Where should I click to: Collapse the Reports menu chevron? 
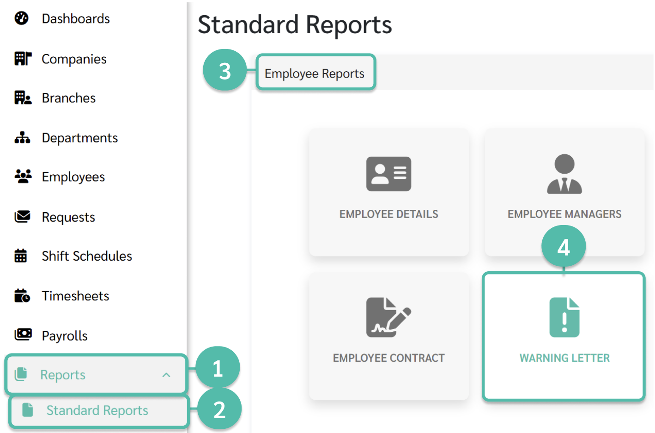166,375
